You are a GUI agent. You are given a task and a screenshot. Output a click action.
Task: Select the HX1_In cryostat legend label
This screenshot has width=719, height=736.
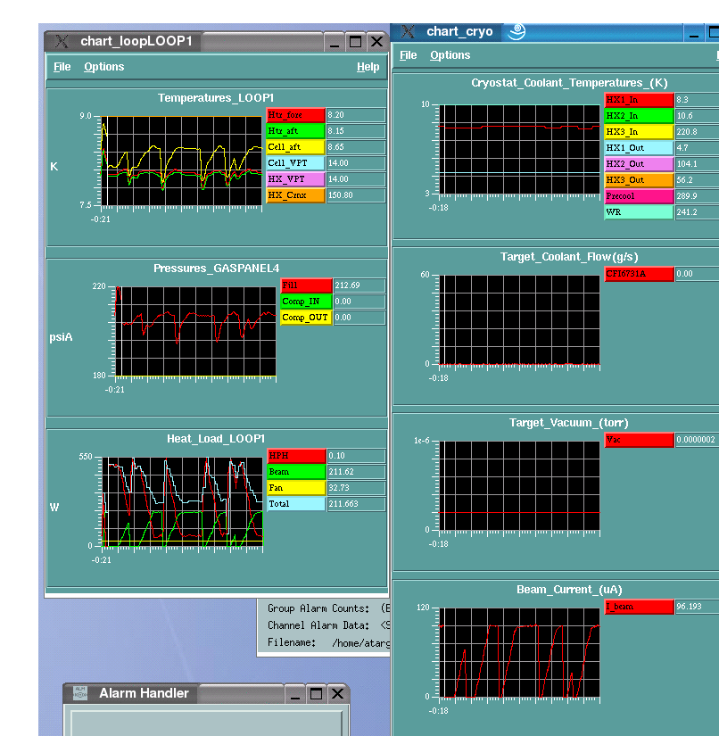pos(640,100)
